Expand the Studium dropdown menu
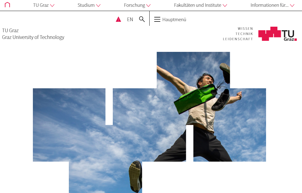This screenshot has width=302, height=193. (89, 5)
